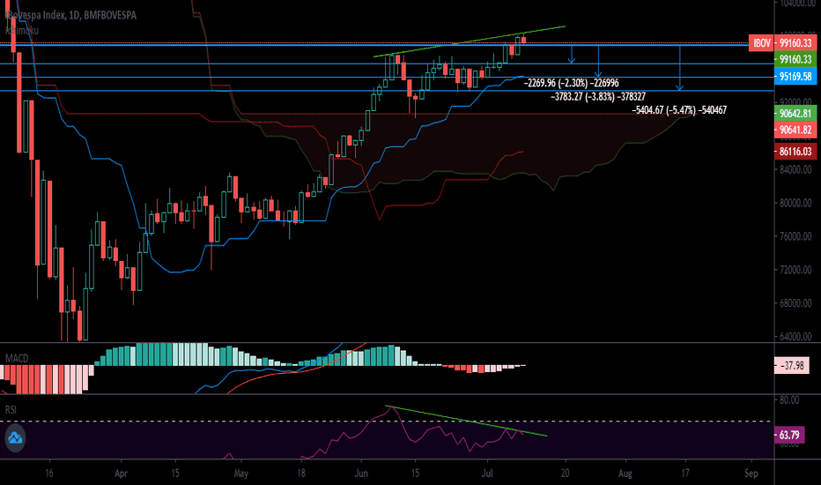Click the 84000.00 price axis tick
The width and height of the screenshot is (821, 485).
(795, 169)
